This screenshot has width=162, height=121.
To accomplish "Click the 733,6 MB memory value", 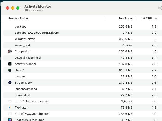I will click(x=126, y=114).
